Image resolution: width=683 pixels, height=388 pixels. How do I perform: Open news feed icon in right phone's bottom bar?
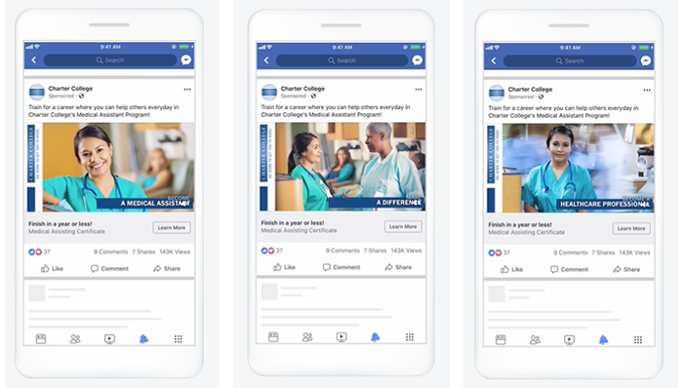click(x=501, y=339)
